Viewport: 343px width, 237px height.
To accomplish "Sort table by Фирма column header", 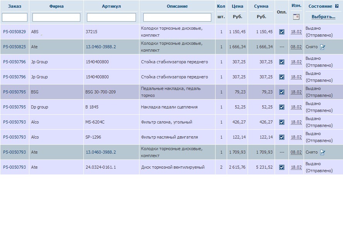I will [x=56, y=6].
